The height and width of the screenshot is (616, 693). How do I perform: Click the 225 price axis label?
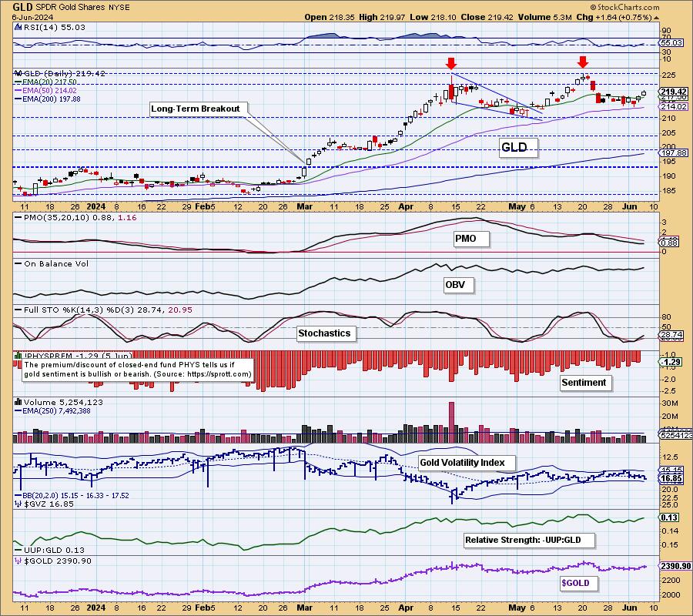[x=668, y=75]
